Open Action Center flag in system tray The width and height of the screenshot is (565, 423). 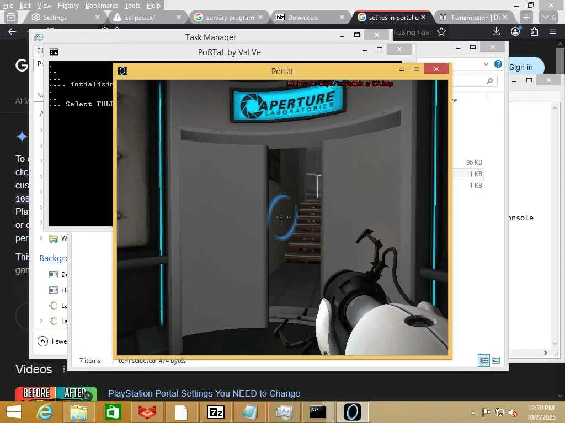486,412
